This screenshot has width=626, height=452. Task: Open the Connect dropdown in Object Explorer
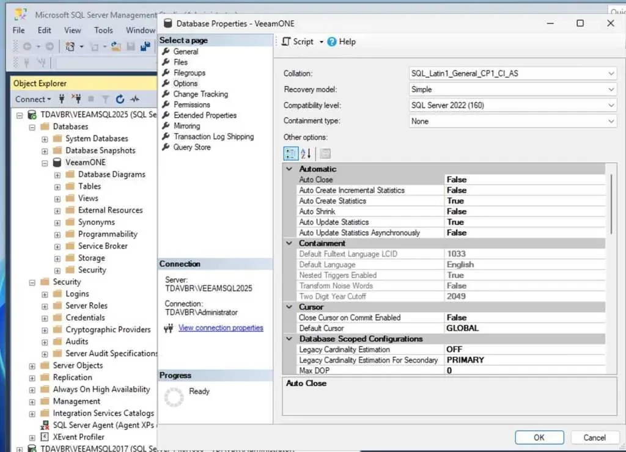click(x=33, y=99)
